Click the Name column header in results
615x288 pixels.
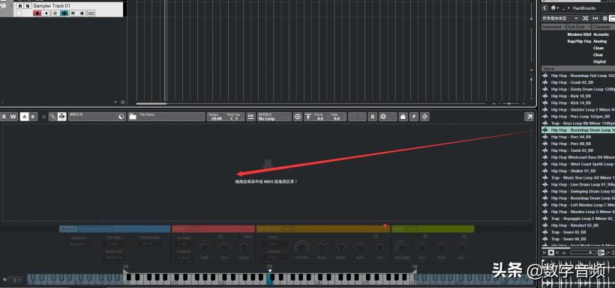pos(578,69)
